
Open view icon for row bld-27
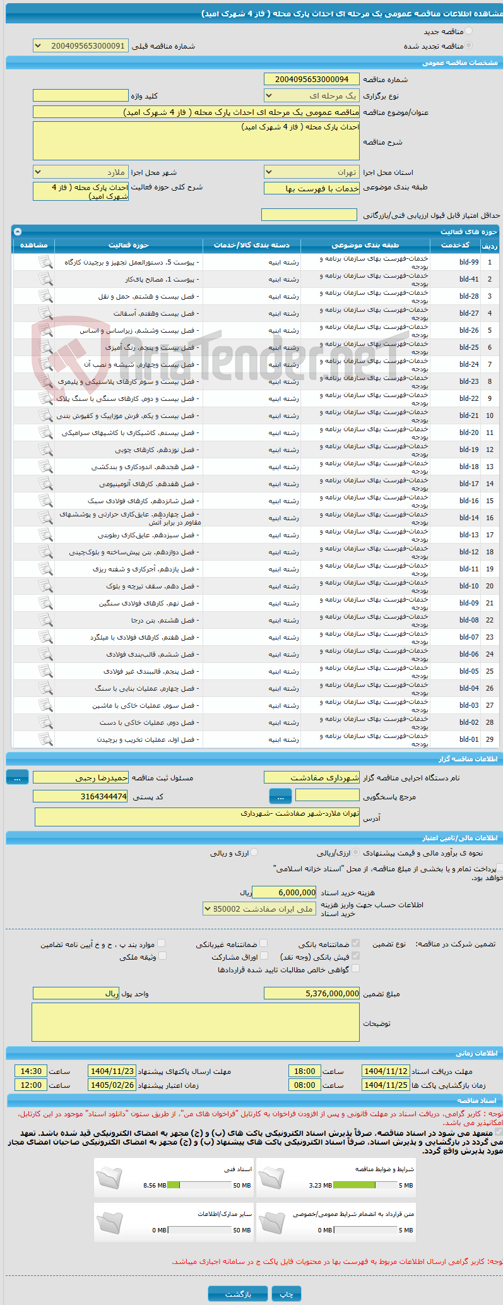[45, 313]
